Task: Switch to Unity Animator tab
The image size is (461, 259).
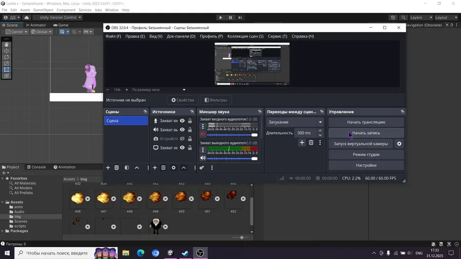Action: pos(36,25)
